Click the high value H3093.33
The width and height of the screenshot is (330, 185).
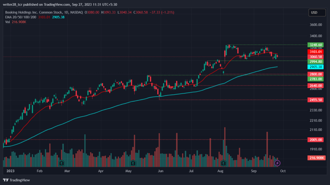108,13
